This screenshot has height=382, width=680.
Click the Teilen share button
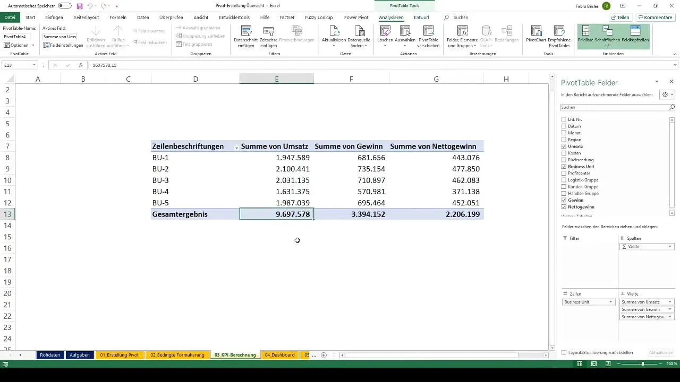click(x=620, y=18)
